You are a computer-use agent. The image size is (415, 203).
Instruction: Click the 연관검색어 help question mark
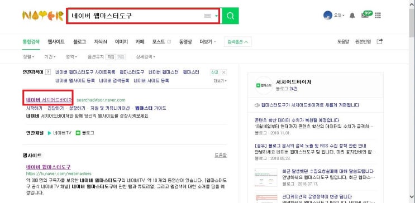click(48, 72)
